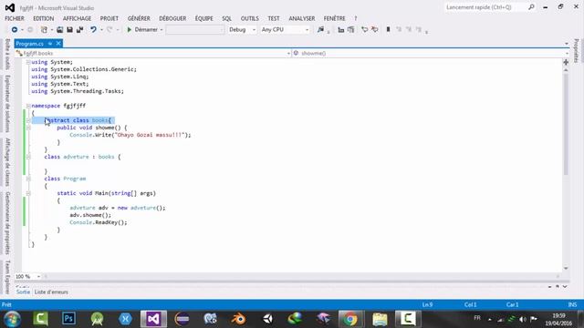Click the Navigate Backward toolbar icon
This screenshot has width=584, height=328.
point(15,29)
